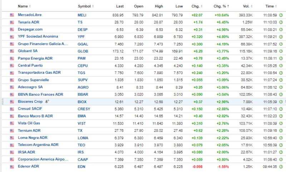The width and height of the screenshot is (286, 172).
Task: Click the US flag beside Tenaris ADR
Action: click(x=12, y=22)
